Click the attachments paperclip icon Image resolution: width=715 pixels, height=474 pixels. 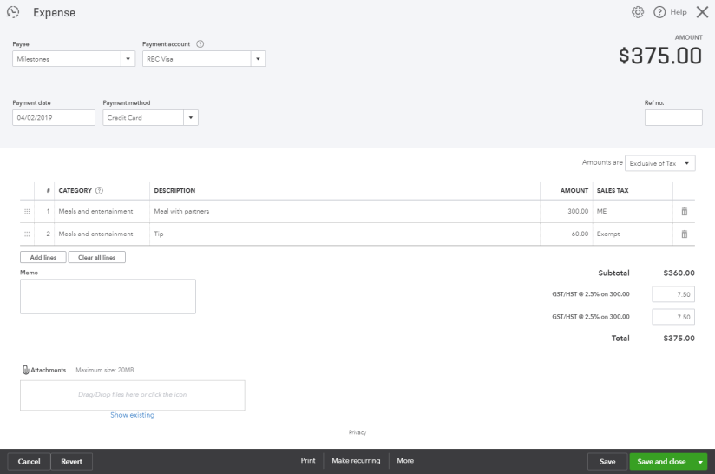click(25, 370)
